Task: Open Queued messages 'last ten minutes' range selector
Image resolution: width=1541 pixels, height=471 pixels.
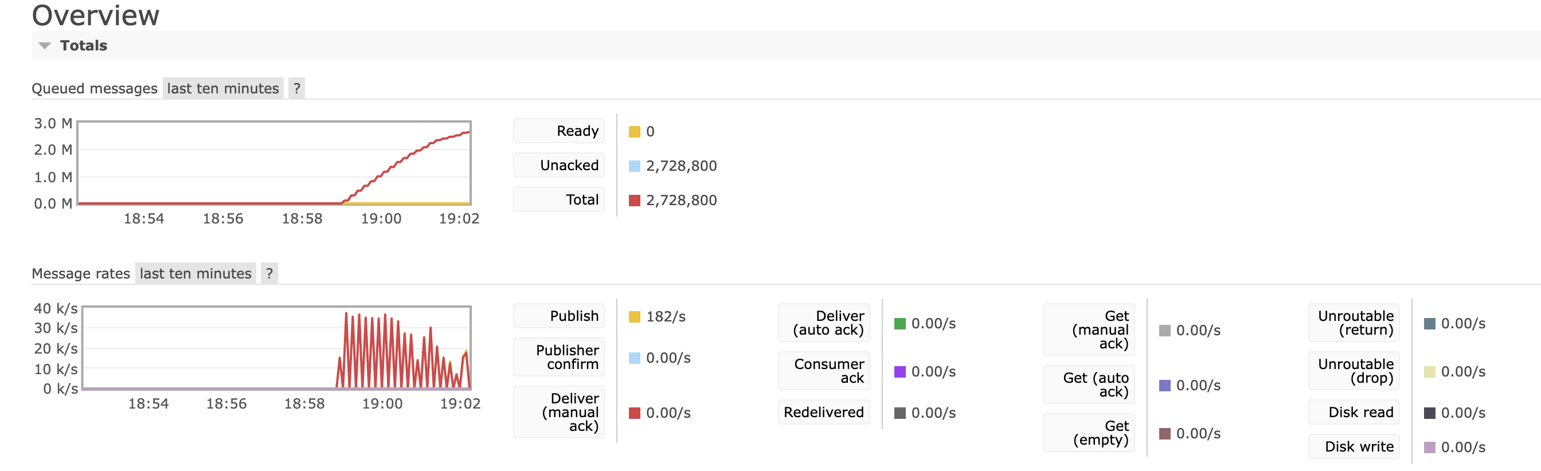Action: 222,88
